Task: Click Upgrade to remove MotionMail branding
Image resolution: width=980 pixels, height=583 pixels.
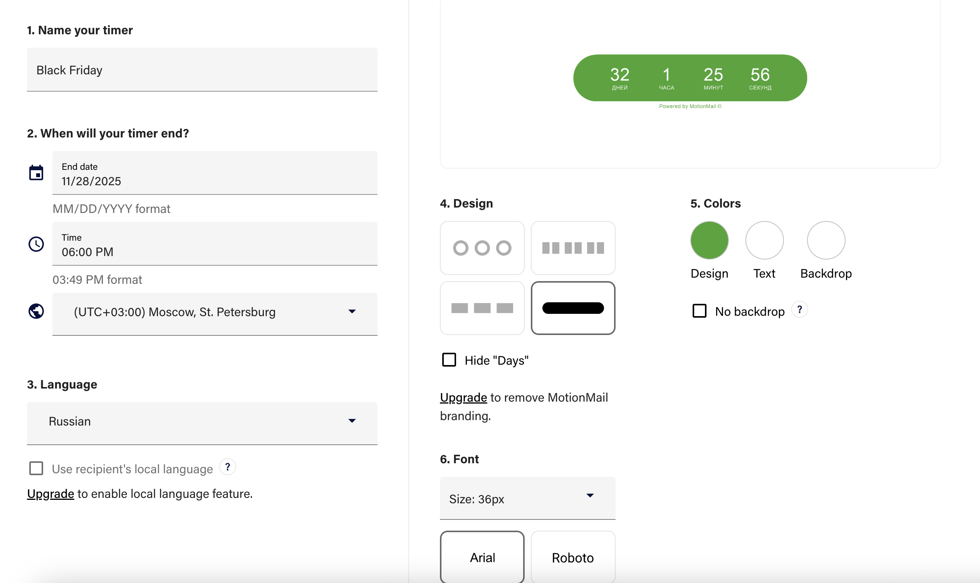Action: coord(463,397)
